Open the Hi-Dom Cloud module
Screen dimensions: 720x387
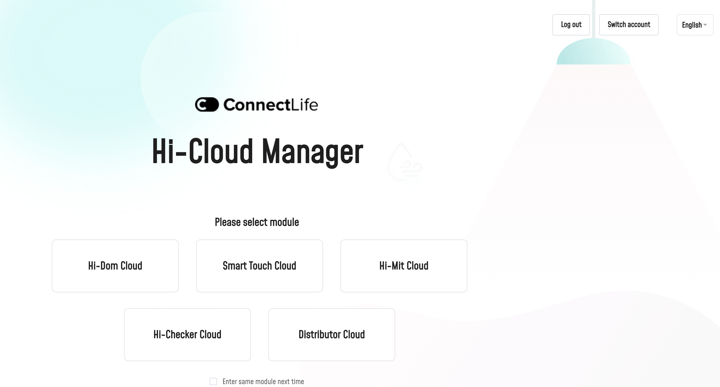pos(115,266)
